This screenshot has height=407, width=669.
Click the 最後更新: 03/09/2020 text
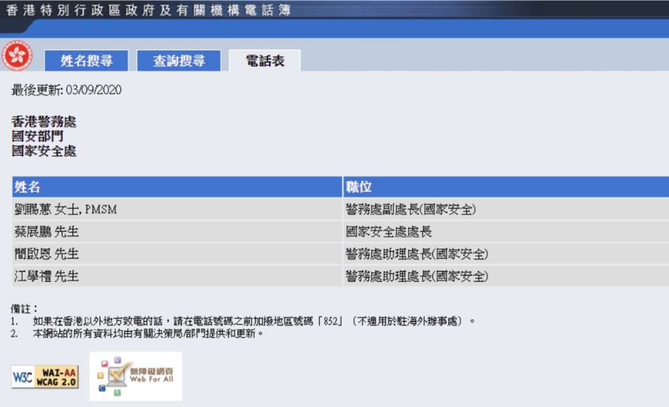click(x=67, y=90)
